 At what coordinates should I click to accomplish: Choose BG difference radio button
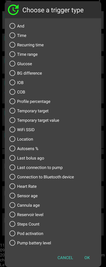12,73
